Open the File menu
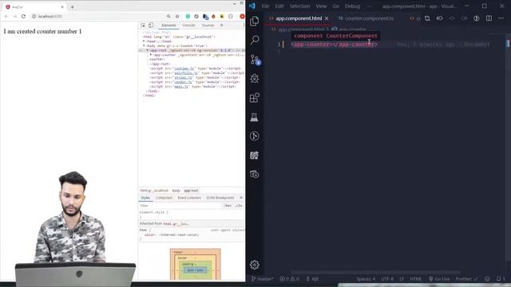The image size is (511, 287). pyautogui.click(x=265, y=6)
